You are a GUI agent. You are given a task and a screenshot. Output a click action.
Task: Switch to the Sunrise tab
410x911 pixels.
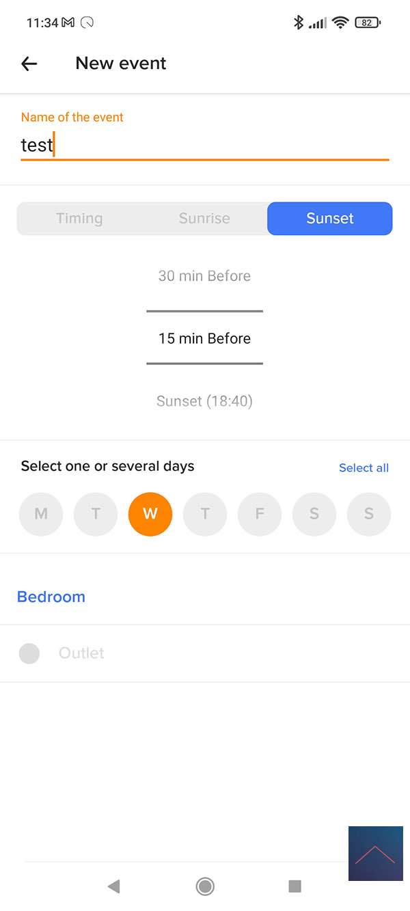[x=204, y=219]
